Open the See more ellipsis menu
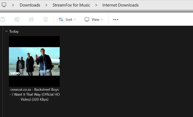The height and width of the screenshot is (117, 193). 116,19
